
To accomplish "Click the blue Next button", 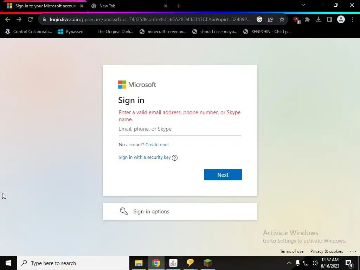I will click(x=223, y=175).
